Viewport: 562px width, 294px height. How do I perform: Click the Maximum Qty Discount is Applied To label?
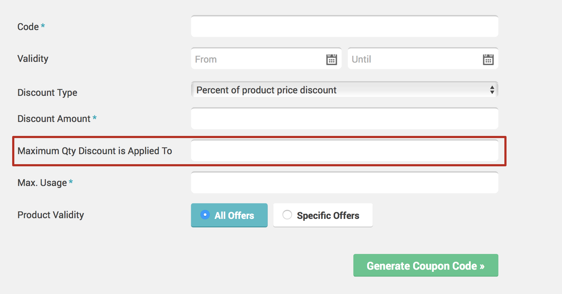point(95,151)
